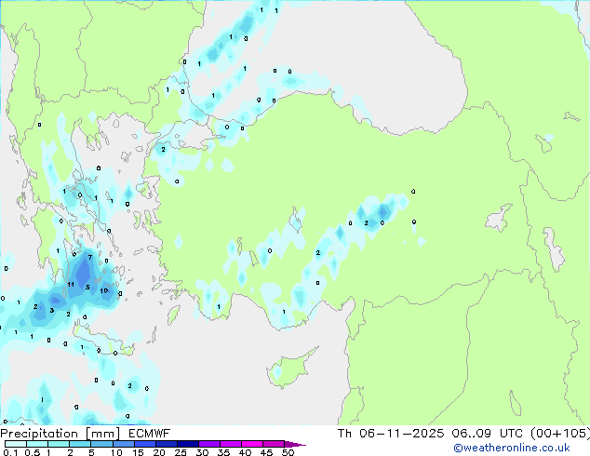This screenshot has height=456, width=590.
Task: Click the 'Precipitation' title text
Action: pyautogui.click(x=39, y=434)
